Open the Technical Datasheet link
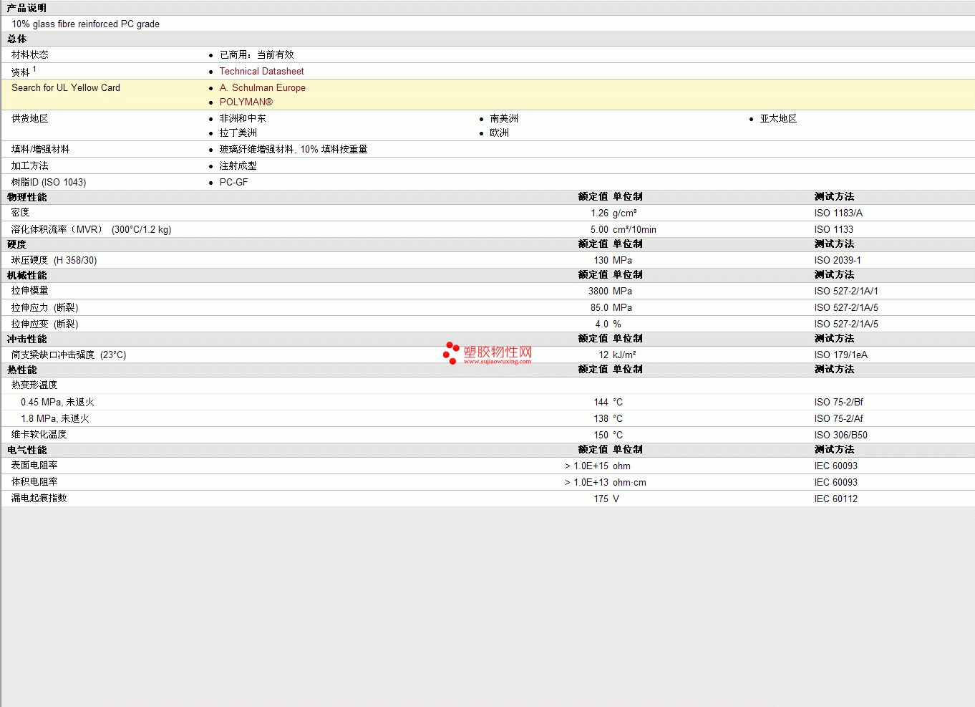This screenshot has height=707, width=975. [261, 72]
